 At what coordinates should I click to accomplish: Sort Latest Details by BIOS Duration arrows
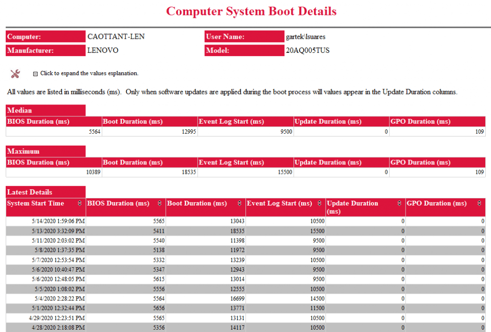[159, 204]
